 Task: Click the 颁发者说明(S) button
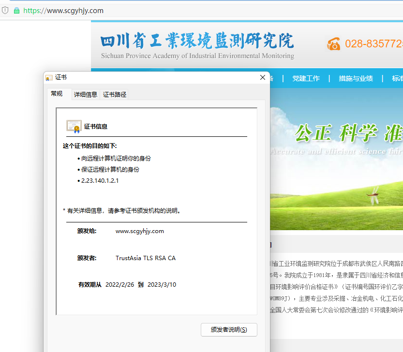229,329
